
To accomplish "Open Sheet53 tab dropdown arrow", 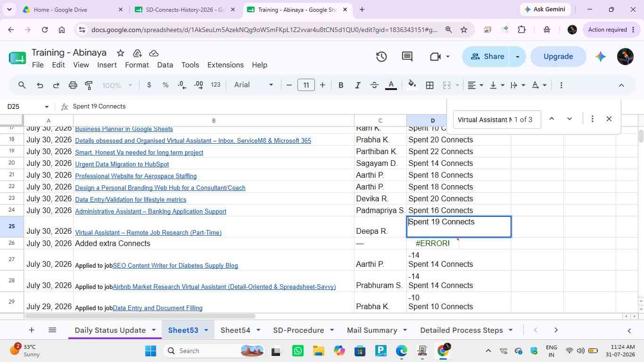I will click(206, 330).
